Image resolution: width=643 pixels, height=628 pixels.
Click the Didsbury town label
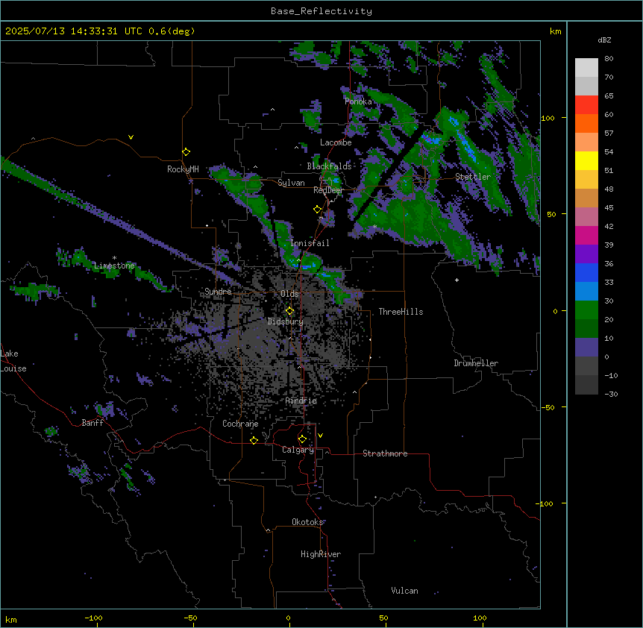pos(286,321)
